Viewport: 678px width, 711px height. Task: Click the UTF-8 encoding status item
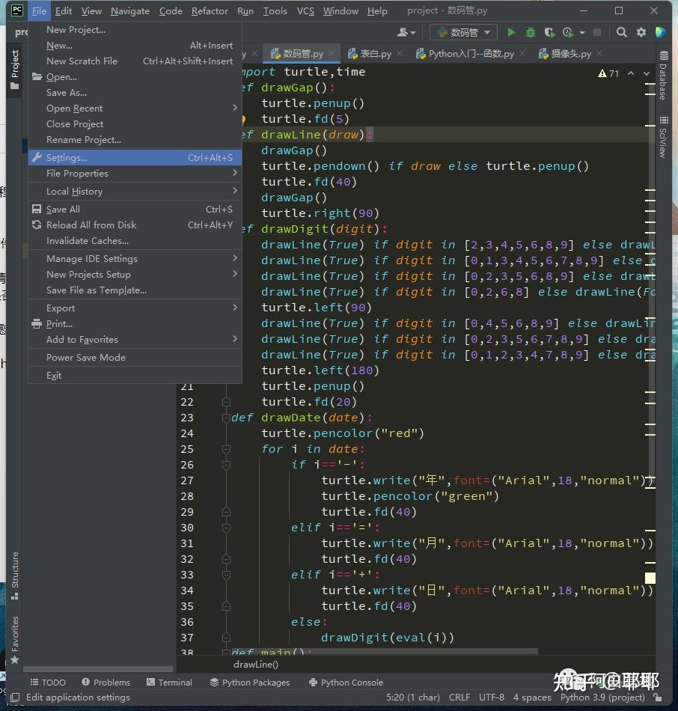coord(492,698)
